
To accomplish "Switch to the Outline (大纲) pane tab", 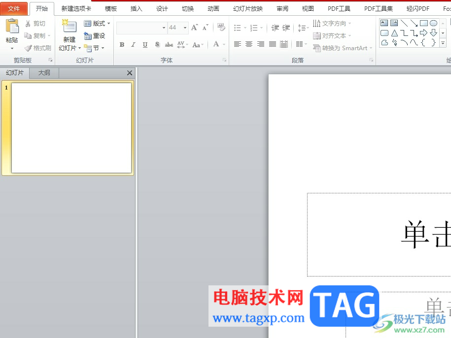I will click(x=44, y=73).
